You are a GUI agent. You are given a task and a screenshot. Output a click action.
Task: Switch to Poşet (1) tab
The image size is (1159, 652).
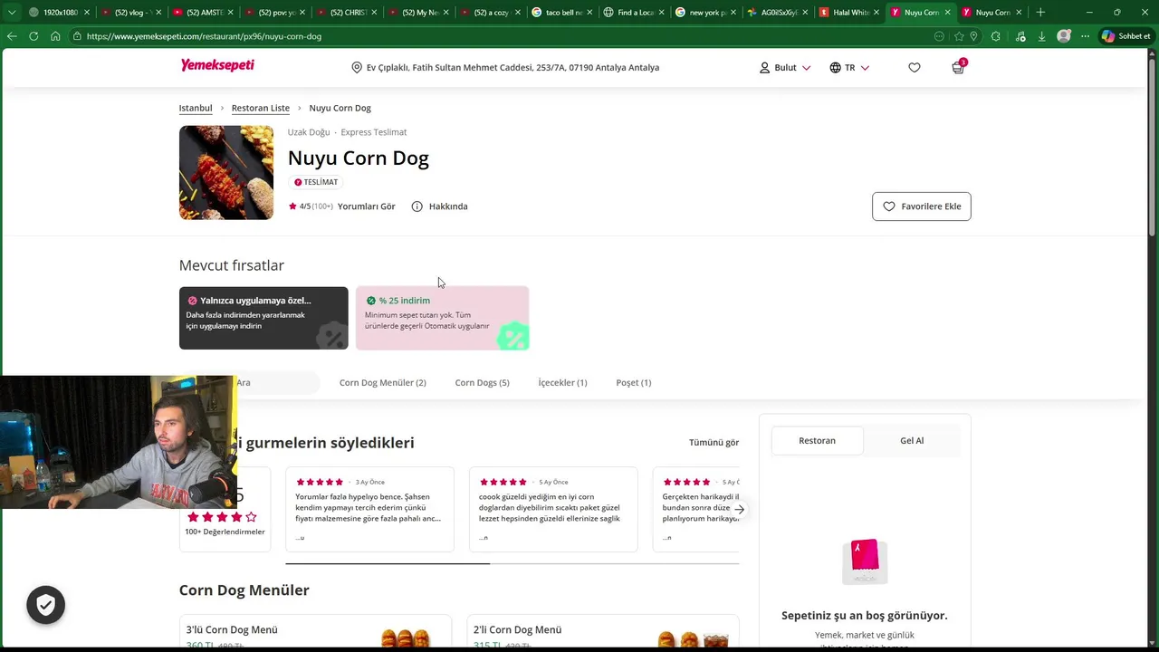point(634,383)
